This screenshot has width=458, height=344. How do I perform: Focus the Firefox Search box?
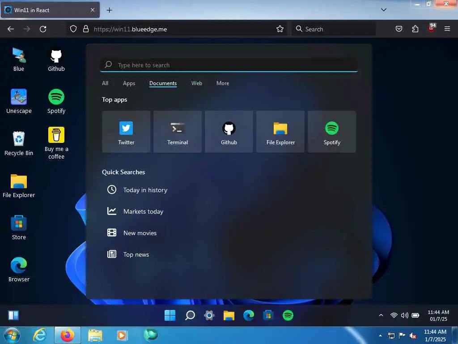coord(334,29)
